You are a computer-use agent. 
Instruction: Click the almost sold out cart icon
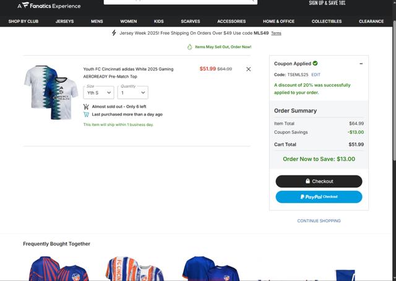86,107
